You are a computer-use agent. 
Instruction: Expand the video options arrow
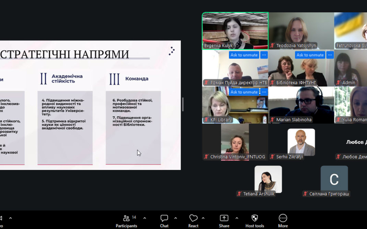point(11,218)
